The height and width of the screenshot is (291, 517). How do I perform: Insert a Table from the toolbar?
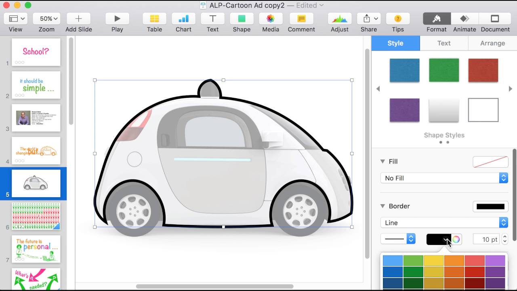point(154,19)
